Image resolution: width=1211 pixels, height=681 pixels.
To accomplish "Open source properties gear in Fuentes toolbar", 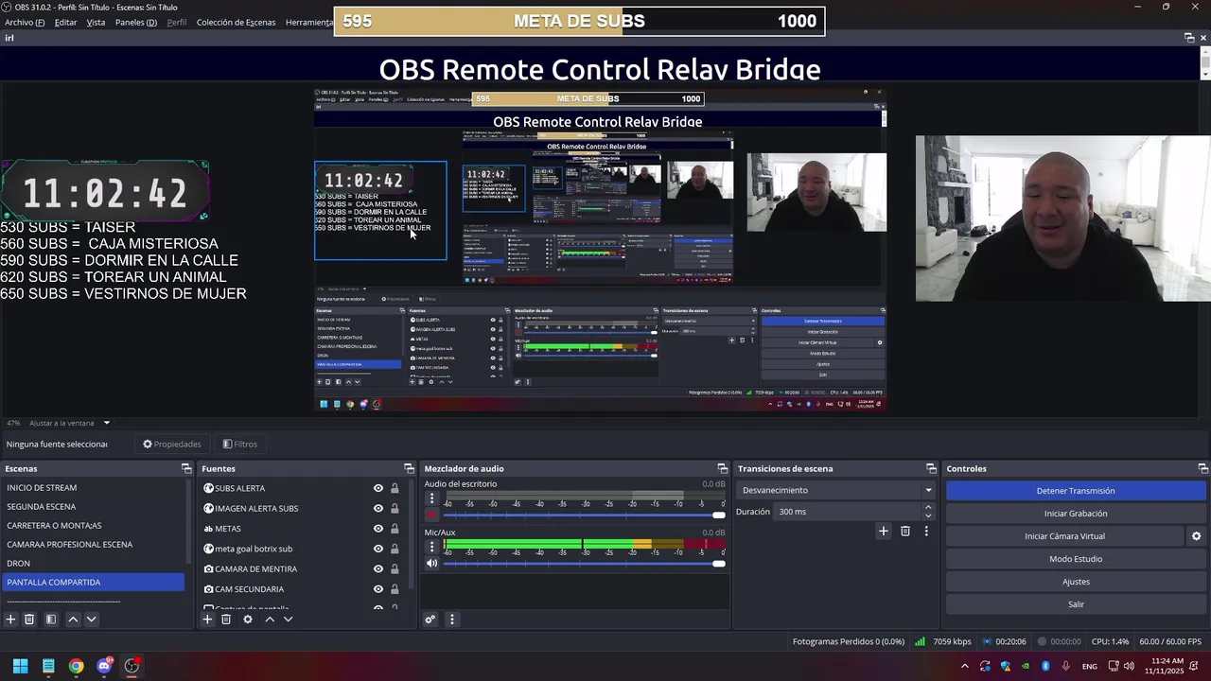I will coord(248,620).
